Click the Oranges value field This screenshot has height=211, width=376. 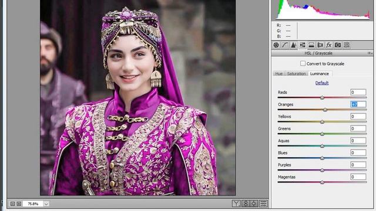[358, 104]
